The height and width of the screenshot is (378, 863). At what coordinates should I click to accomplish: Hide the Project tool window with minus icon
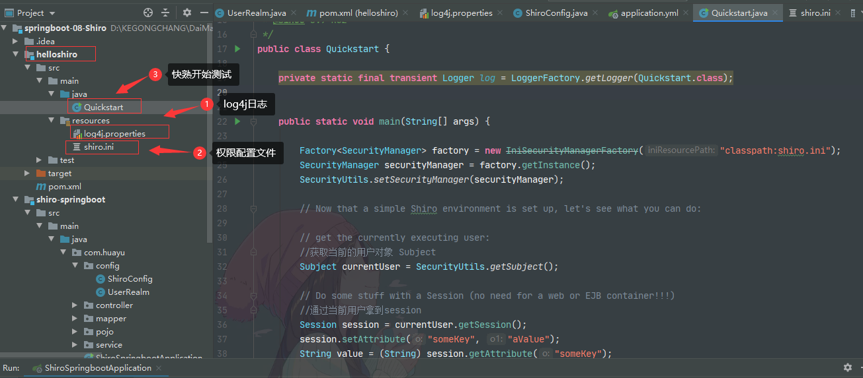point(203,13)
